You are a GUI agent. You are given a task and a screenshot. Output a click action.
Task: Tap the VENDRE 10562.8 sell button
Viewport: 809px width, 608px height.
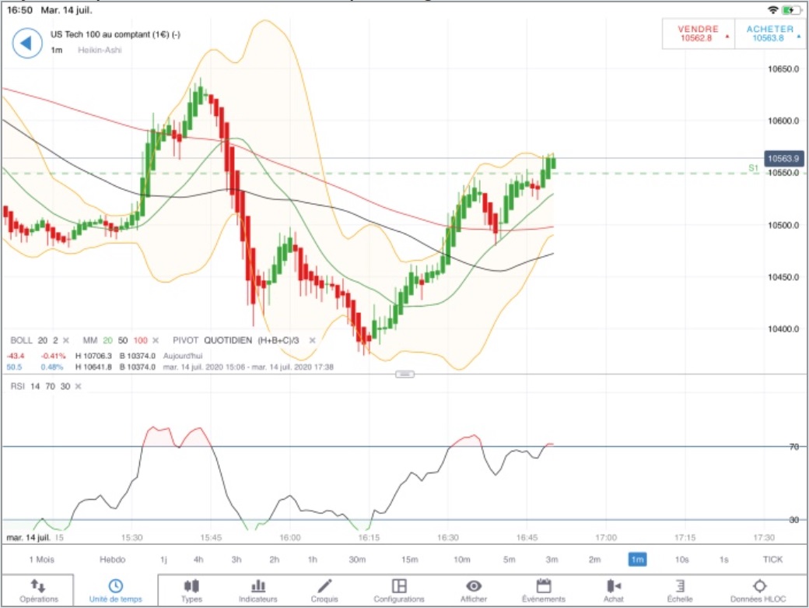[698, 33]
